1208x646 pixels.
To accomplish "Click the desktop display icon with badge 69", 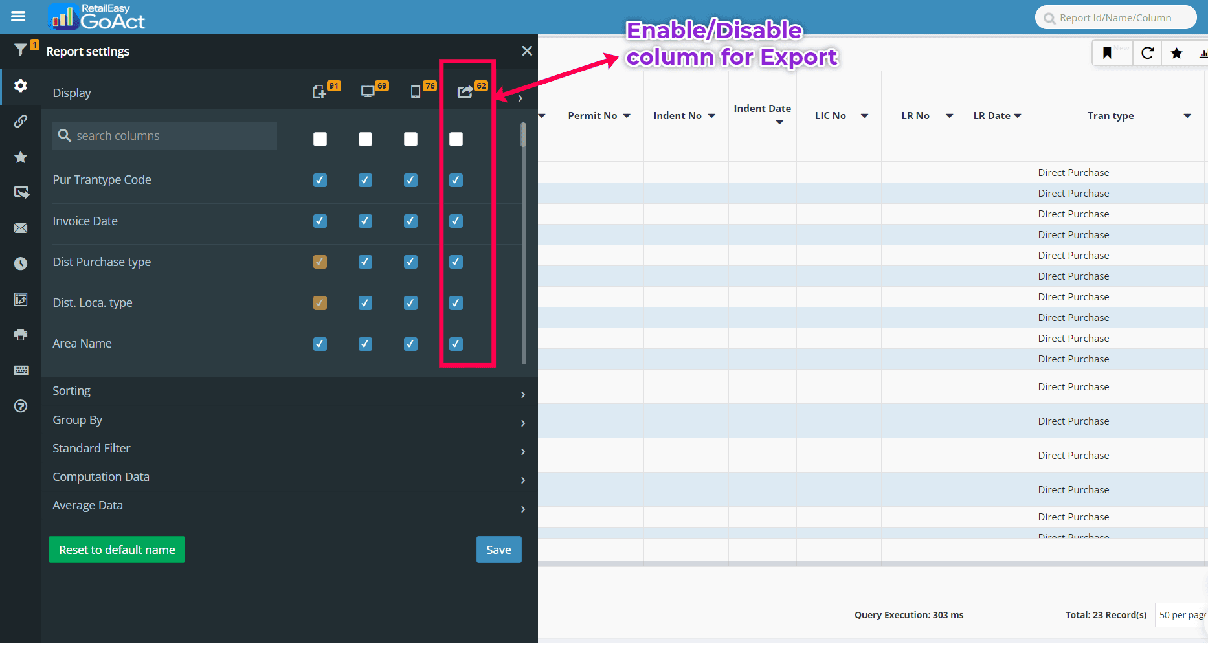I will (x=368, y=92).
